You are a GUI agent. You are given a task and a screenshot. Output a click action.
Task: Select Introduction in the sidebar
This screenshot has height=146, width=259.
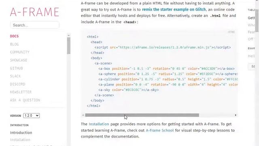[21, 133]
